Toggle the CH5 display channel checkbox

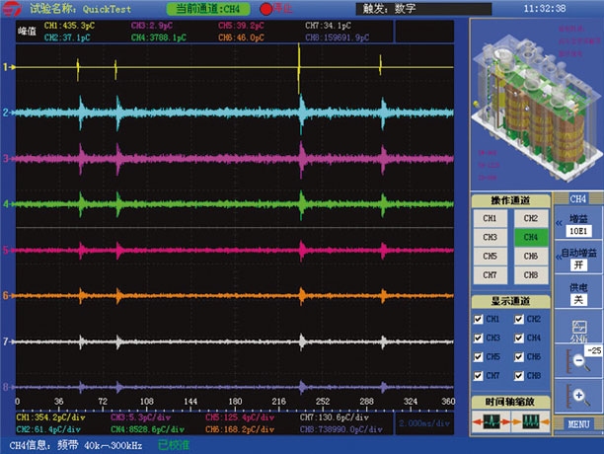480,357
